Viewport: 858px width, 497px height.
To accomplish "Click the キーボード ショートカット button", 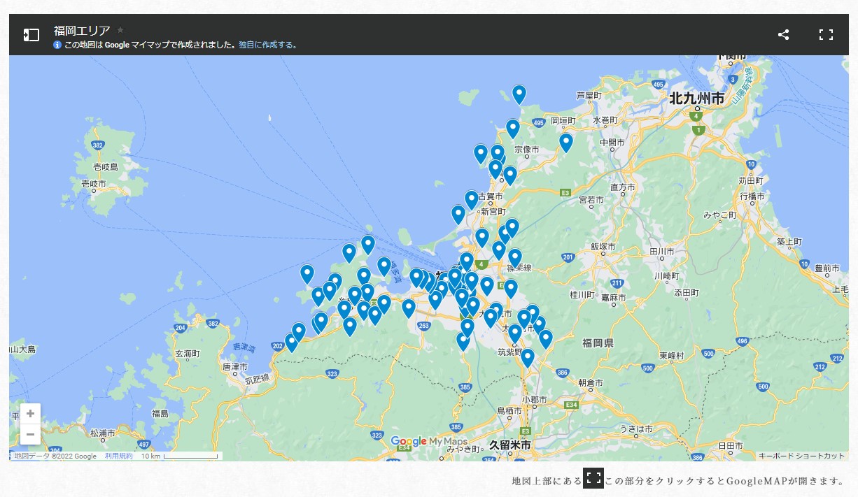I will point(801,456).
